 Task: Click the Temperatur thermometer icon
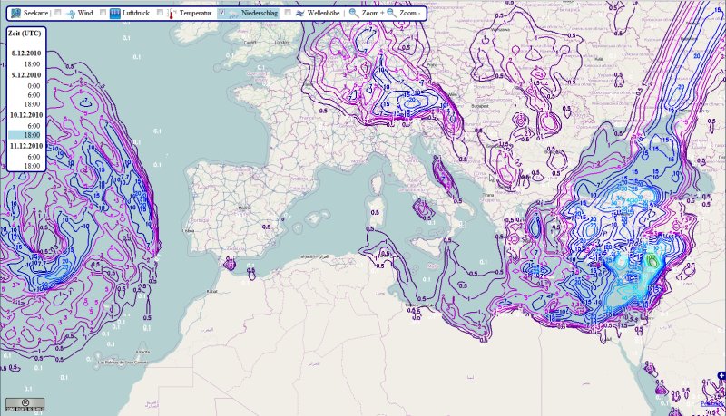(171, 14)
